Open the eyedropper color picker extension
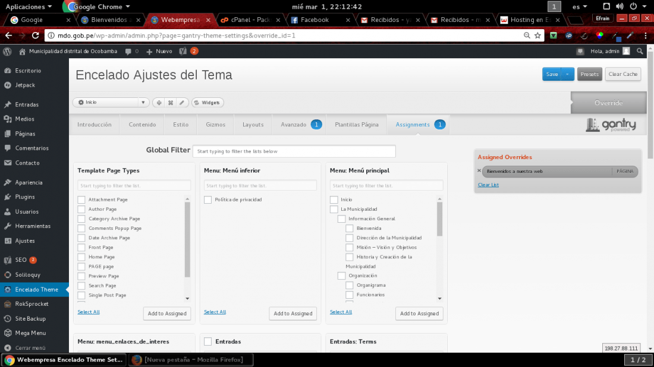The image size is (654, 367). tap(630, 36)
